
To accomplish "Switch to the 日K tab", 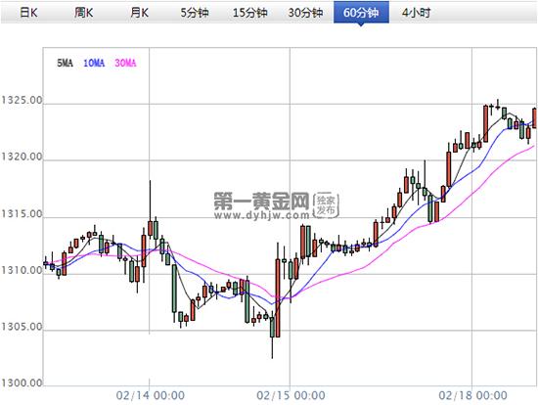I will pos(28,13).
